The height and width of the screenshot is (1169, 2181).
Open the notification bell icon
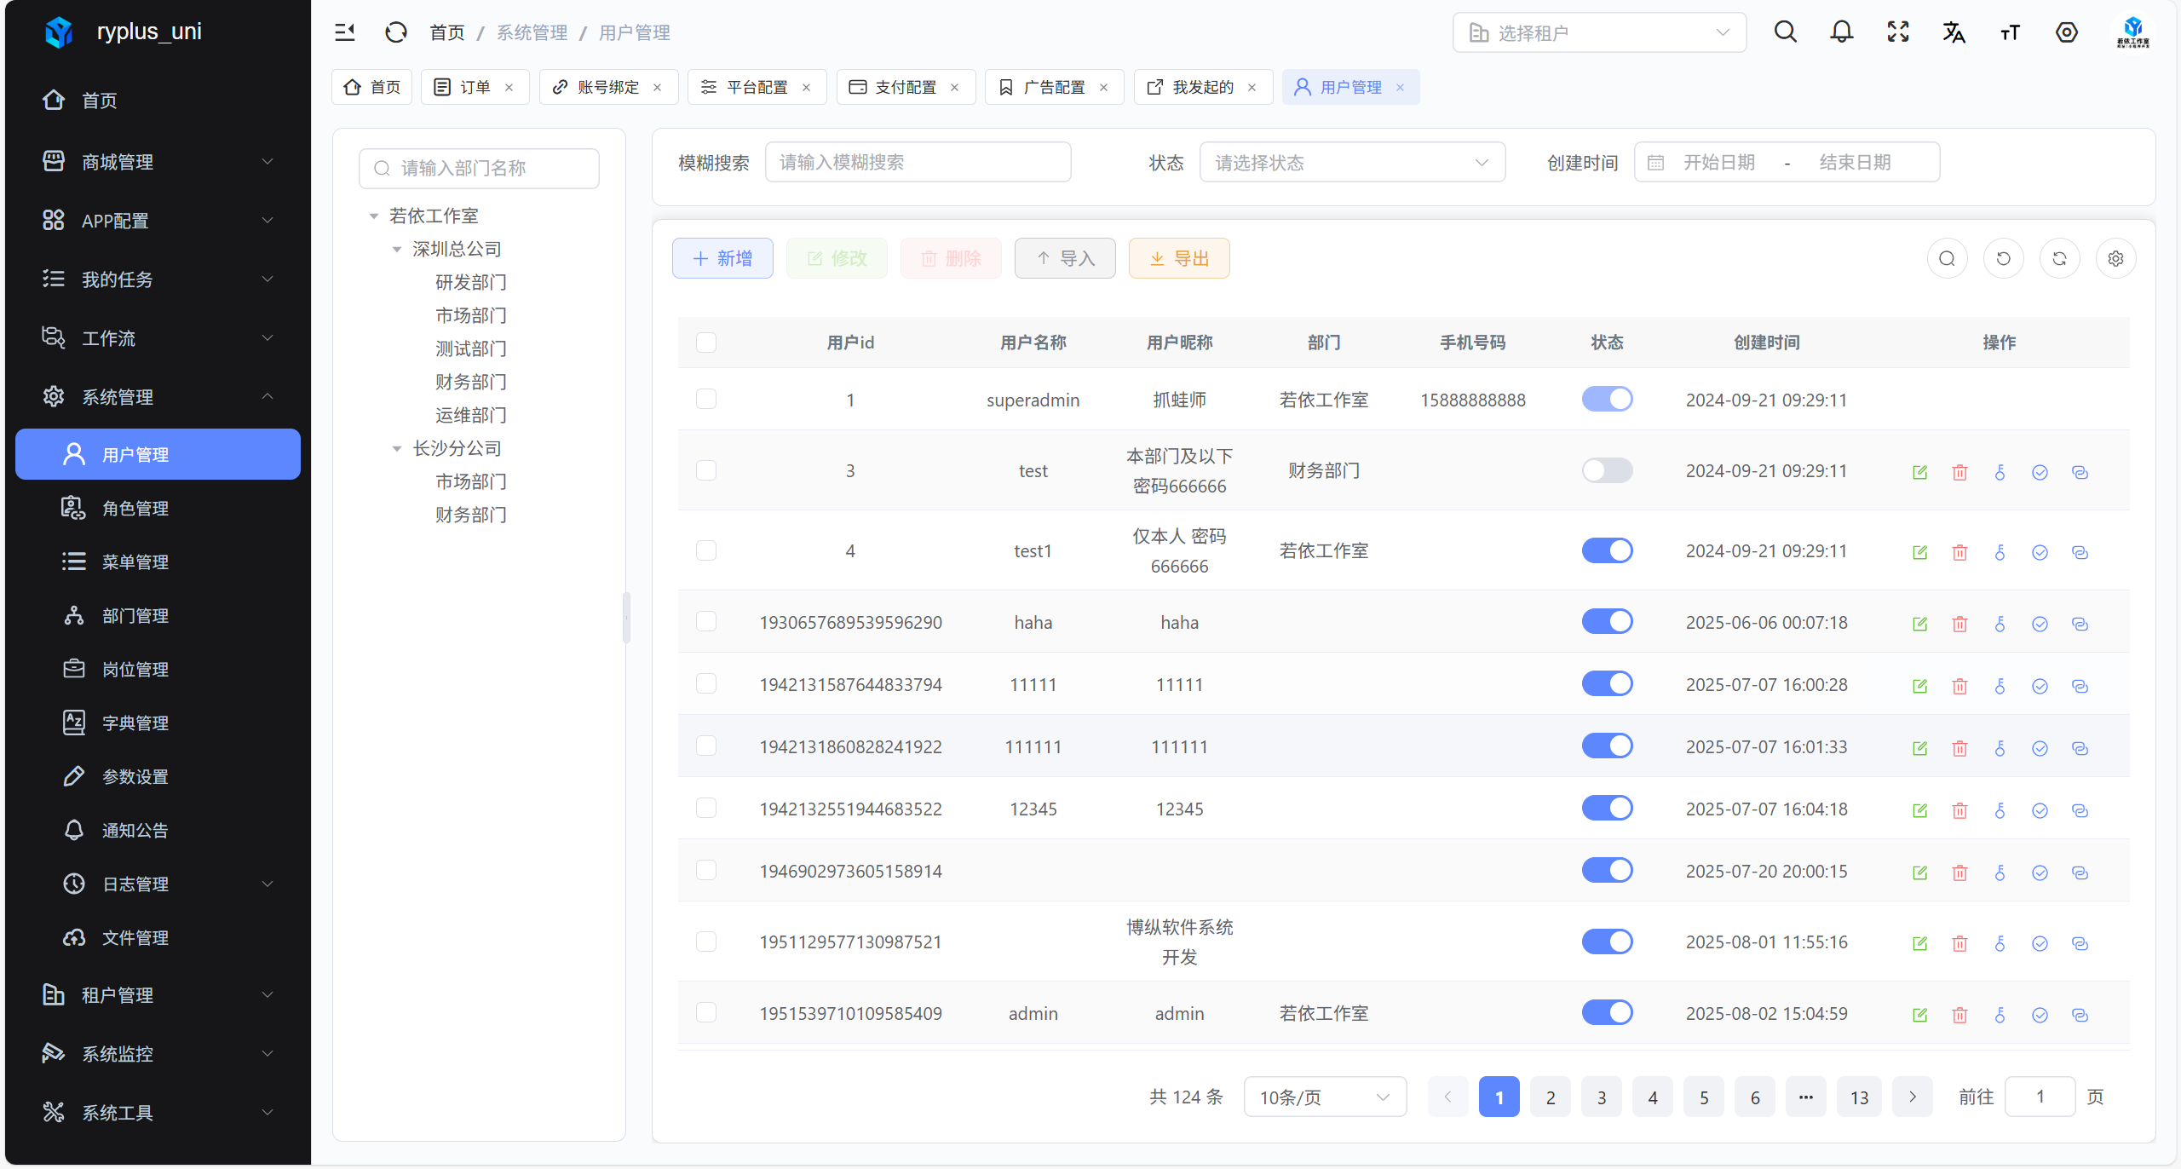(x=1841, y=32)
